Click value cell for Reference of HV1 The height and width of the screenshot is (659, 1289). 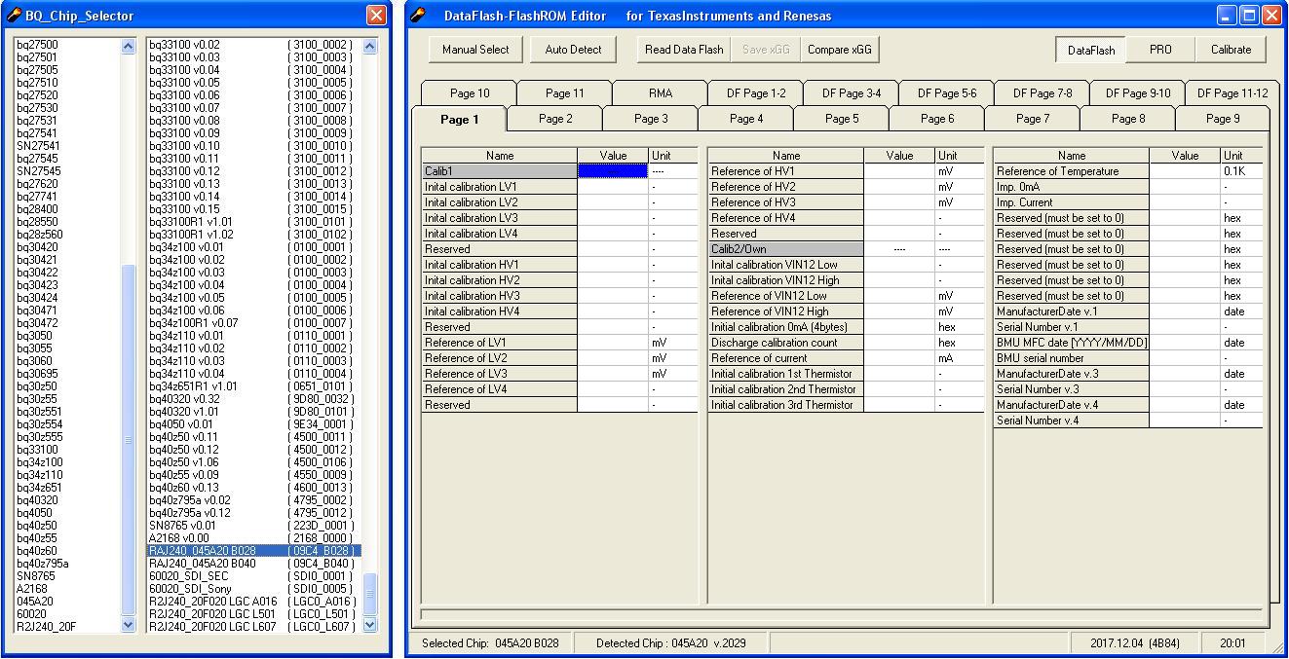click(x=899, y=171)
